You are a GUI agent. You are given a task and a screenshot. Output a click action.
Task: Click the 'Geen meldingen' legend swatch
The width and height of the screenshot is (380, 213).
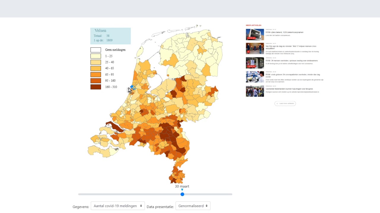pyautogui.click(x=96, y=50)
